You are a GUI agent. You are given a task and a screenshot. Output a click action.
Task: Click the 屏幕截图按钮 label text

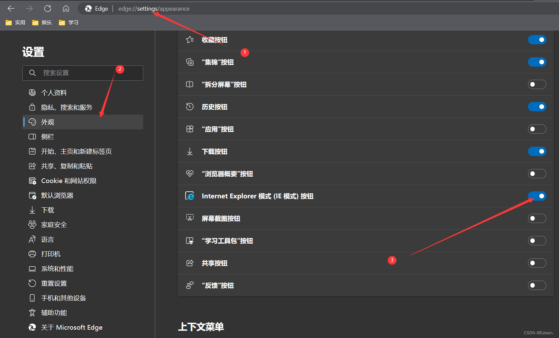[221, 218]
